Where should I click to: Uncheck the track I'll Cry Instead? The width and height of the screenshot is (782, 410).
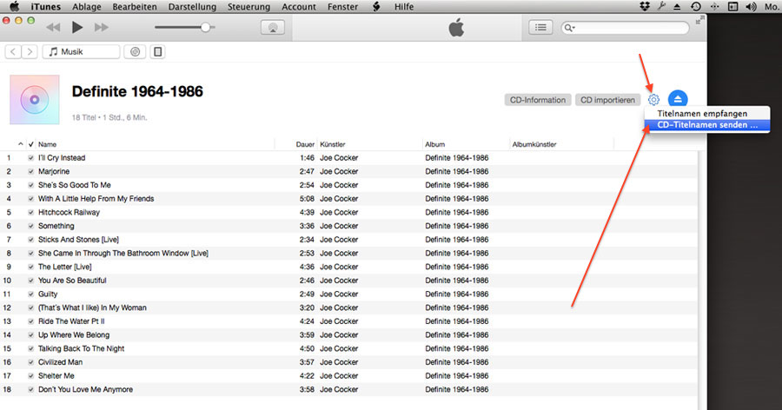point(31,157)
